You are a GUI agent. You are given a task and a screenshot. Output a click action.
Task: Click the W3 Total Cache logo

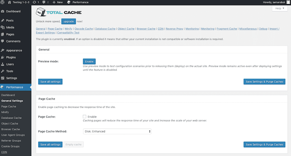point(59,12)
